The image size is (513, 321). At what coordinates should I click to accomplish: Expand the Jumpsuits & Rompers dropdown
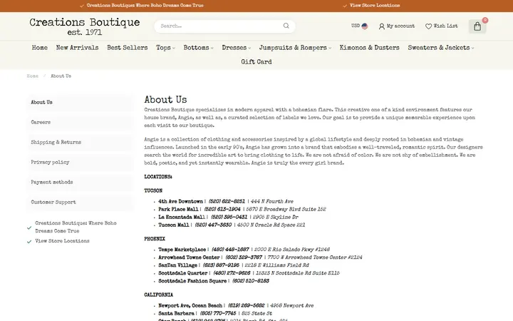click(295, 48)
